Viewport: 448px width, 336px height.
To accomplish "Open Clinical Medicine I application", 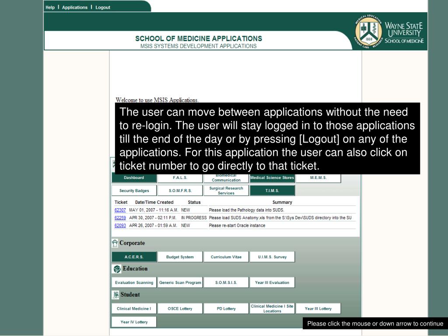I will coord(134,308).
